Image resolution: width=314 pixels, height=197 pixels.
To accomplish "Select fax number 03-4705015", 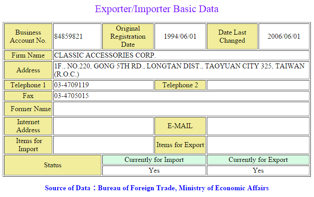I will click(x=72, y=96).
